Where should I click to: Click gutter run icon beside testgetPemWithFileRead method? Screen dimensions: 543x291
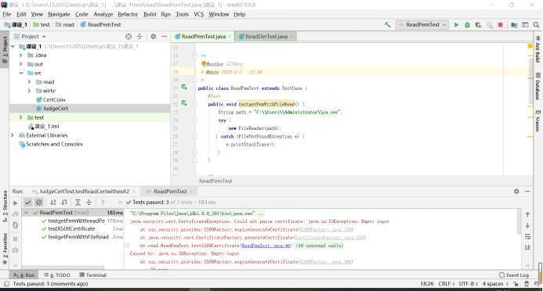(184, 103)
